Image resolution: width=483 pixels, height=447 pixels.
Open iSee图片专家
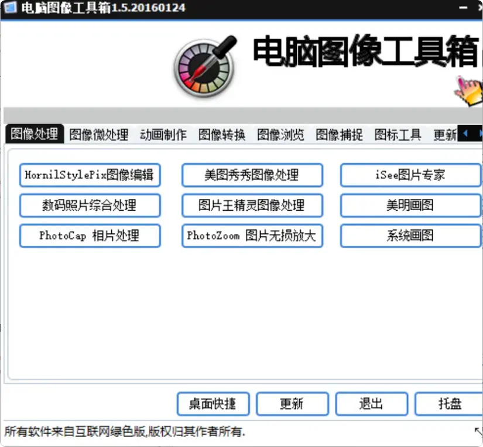410,175
